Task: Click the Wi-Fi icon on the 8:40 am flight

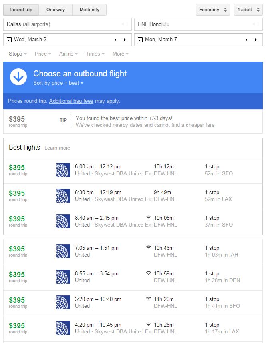Action: [x=149, y=218]
